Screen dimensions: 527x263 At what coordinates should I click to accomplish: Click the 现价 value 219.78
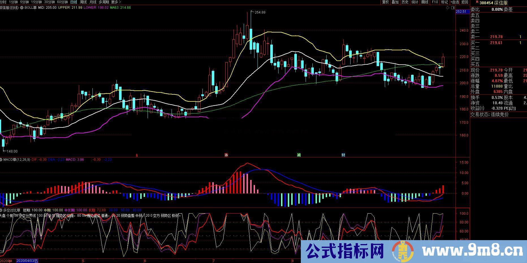[496, 70]
